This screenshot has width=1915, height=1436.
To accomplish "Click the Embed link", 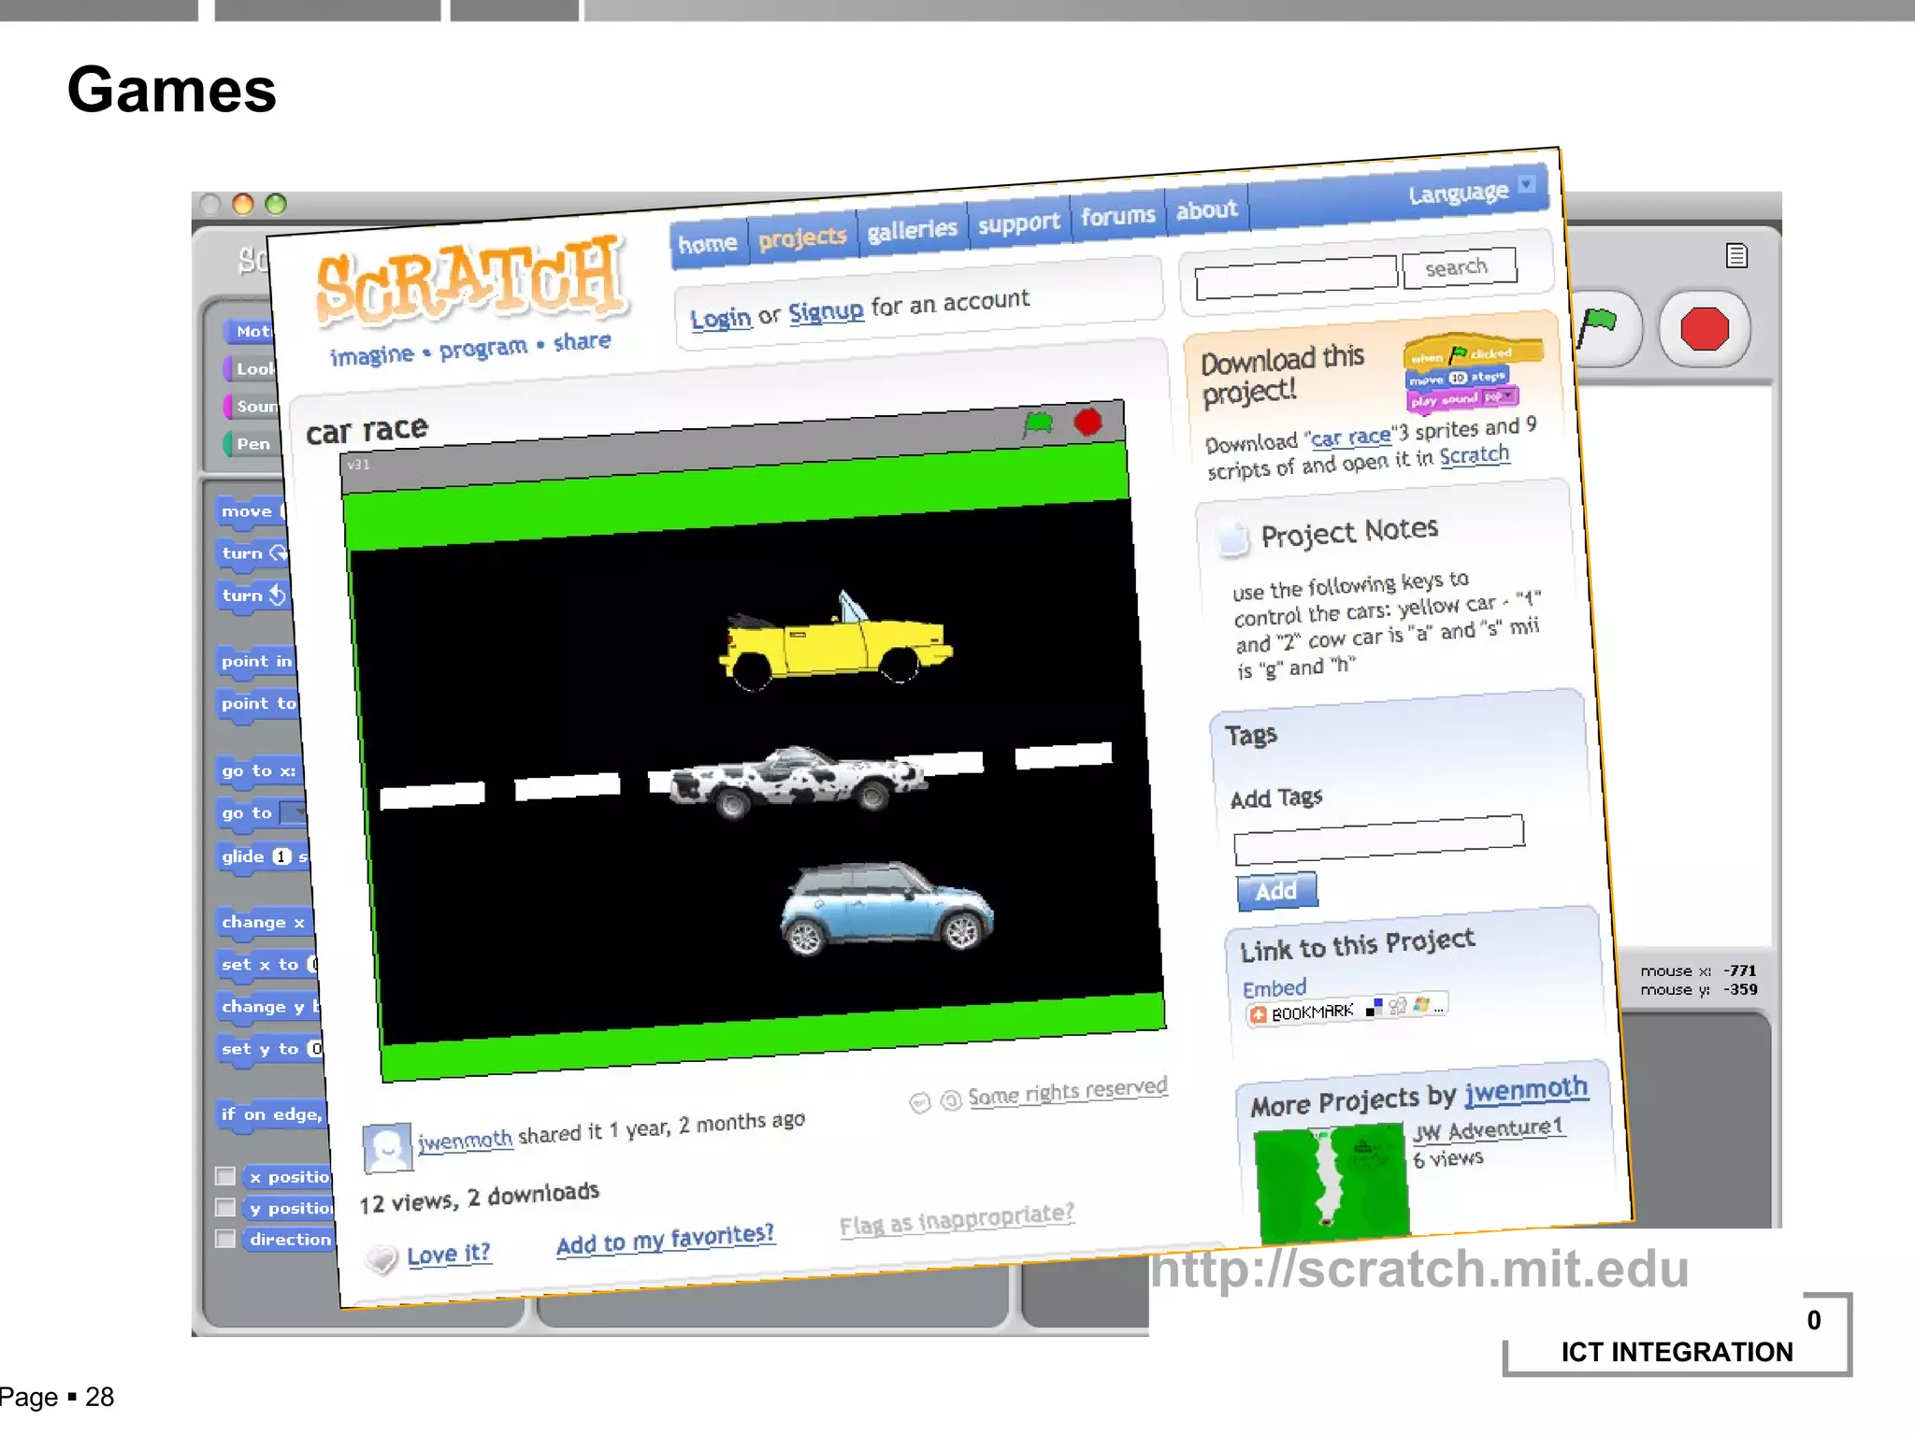I will click(x=1274, y=988).
